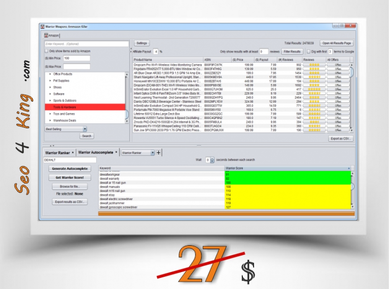The width and height of the screenshot is (389, 289).
Task: Select the Lifetime 60012 Extra Large Deck Box row
Action: click(x=241, y=114)
